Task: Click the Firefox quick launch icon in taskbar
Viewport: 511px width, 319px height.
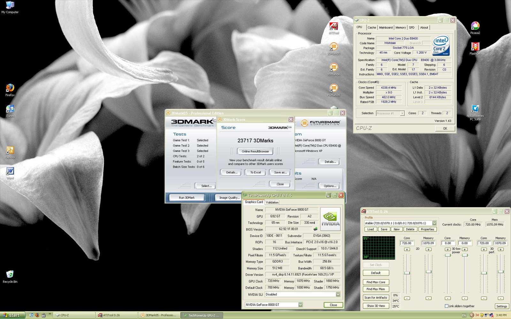Action: point(37,315)
